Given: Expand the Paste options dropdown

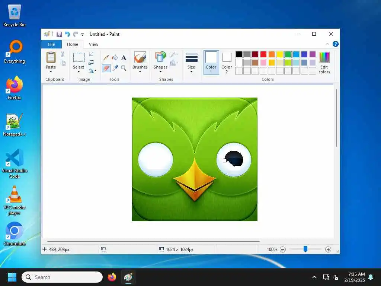Looking at the screenshot, I should 51,72.
